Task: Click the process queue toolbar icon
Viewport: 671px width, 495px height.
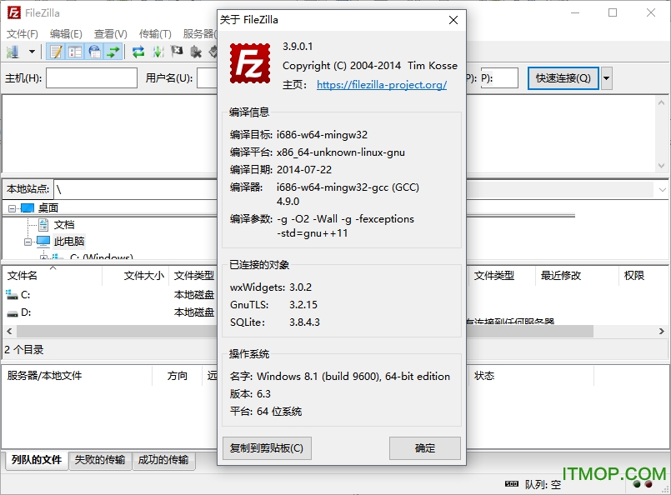Action: click(158, 52)
